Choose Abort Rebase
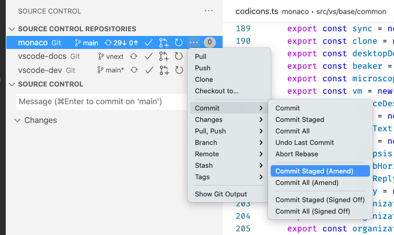The image size is (394, 235). click(320, 154)
